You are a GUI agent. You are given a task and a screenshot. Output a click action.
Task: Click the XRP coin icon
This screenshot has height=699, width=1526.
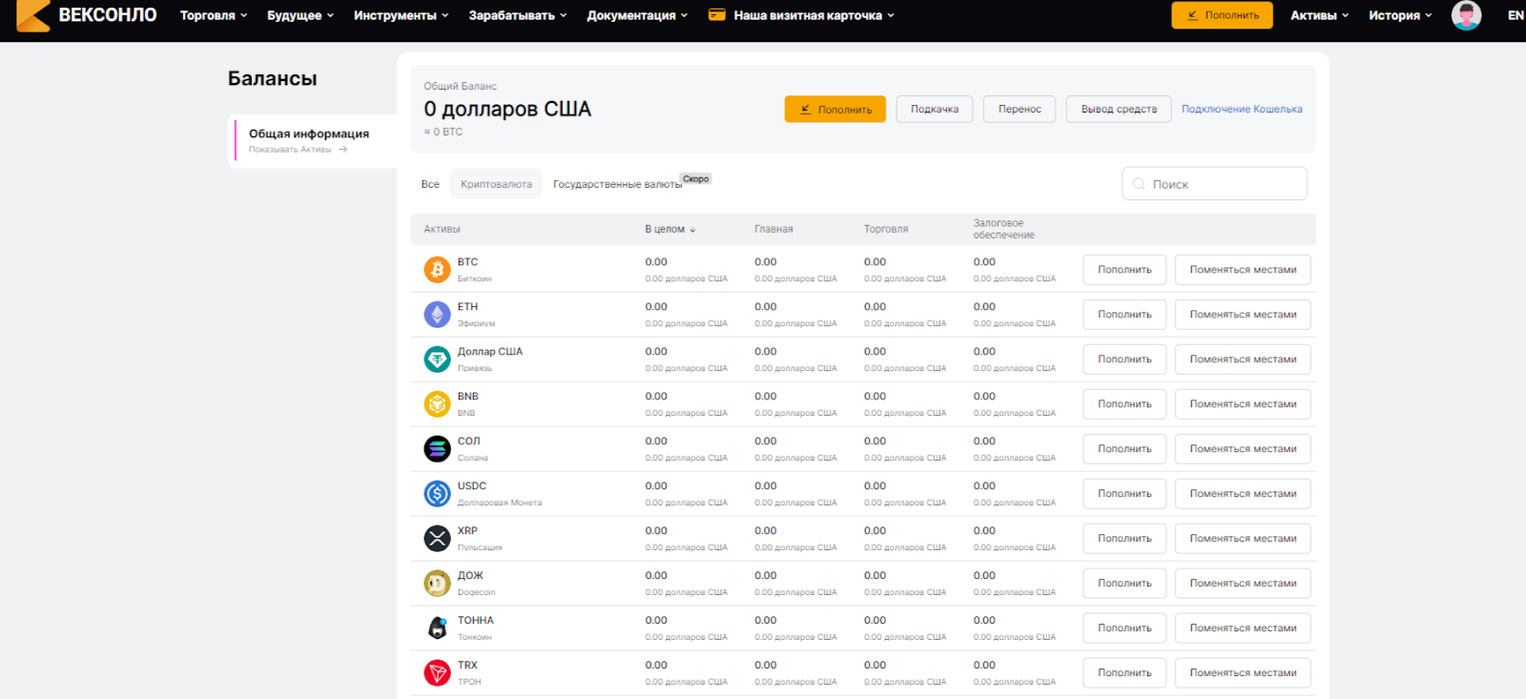(x=437, y=539)
